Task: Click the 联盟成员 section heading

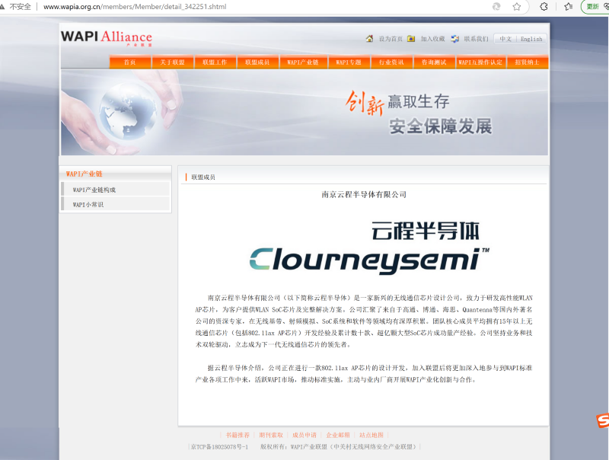Action: (x=203, y=177)
